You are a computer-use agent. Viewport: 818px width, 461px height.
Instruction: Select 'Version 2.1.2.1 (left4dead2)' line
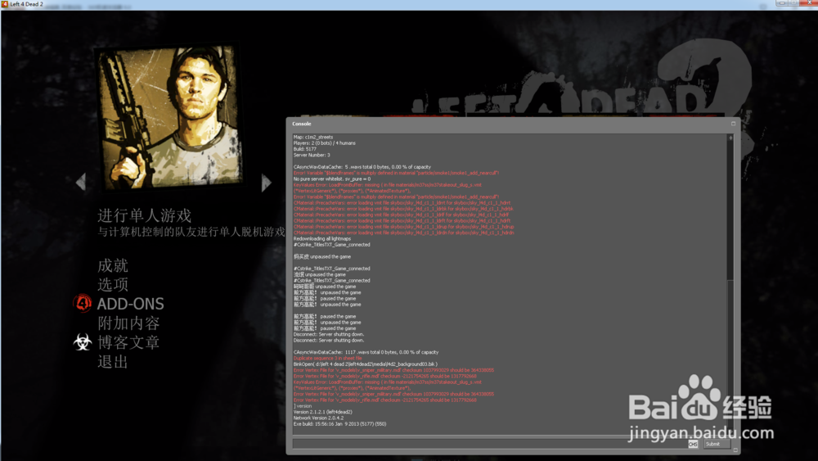click(322, 412)
